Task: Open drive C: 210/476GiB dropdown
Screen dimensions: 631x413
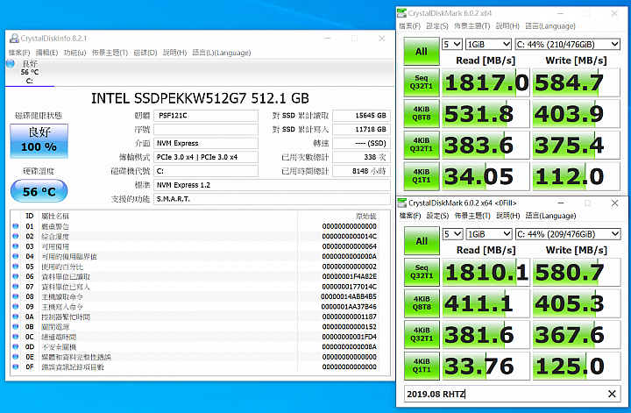Action: 567,44
